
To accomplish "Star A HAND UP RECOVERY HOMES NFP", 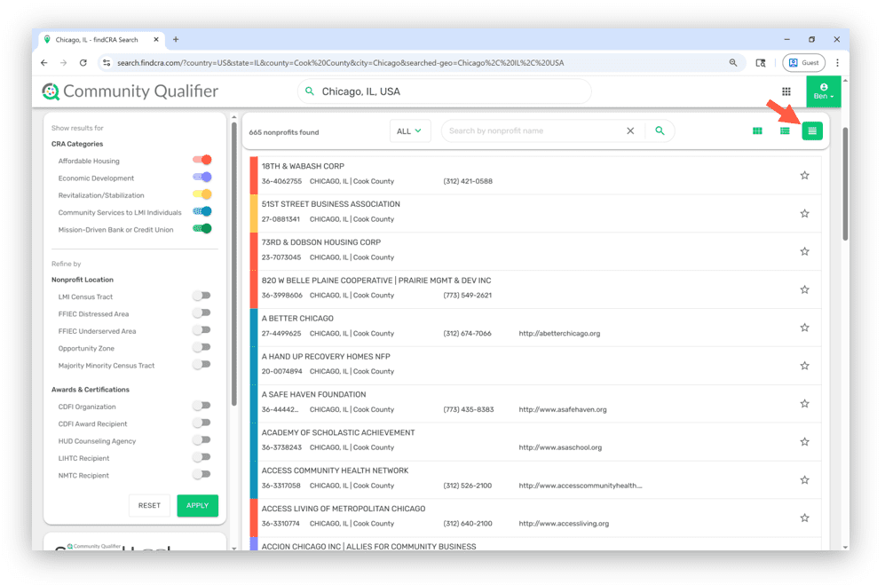I will [805, 366].
